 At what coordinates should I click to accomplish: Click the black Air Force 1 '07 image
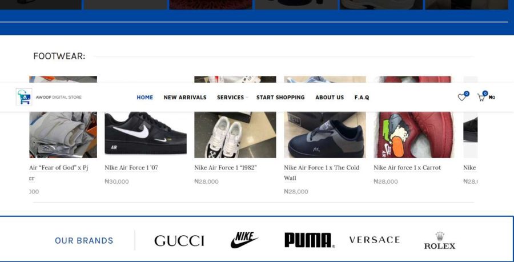[x=146, y=133]
